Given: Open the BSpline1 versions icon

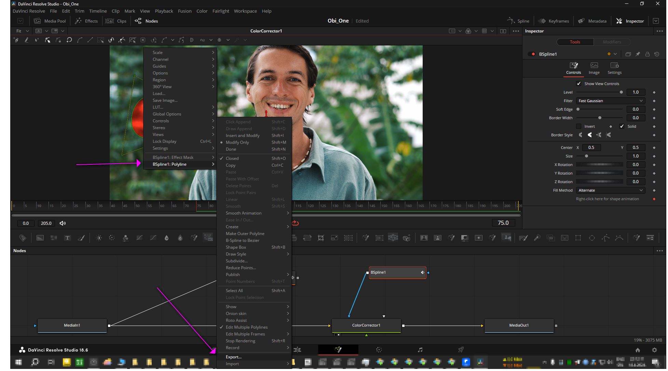Looking at the screenshot, I should pos(628,54).
